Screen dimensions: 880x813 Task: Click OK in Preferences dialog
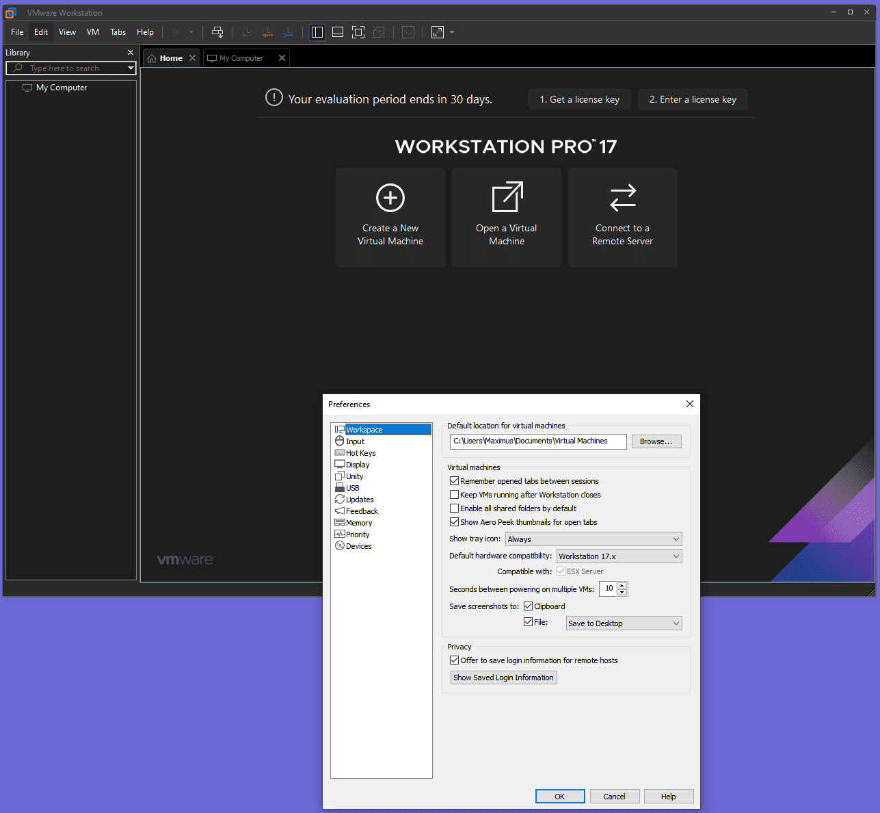(x=560, y=797)
